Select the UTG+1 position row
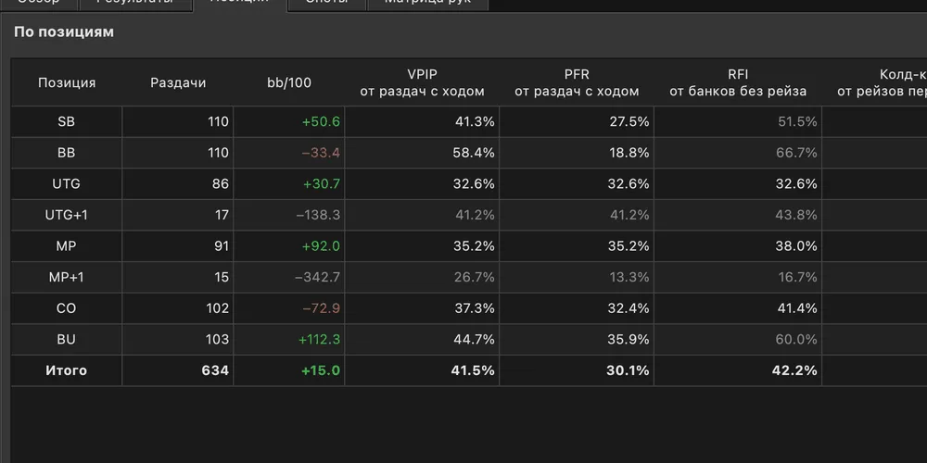Image resolution: width=927 pixels, height=463 pixels. pyautogui.click(x=469, y=215)
